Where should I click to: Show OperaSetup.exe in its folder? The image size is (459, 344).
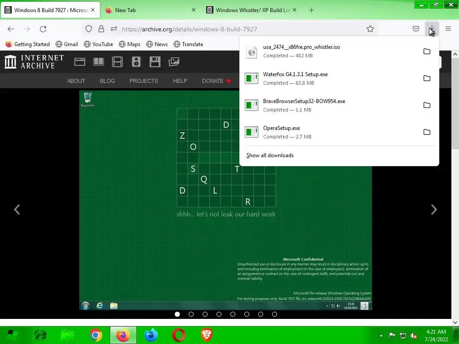click(x=427, y=132)
